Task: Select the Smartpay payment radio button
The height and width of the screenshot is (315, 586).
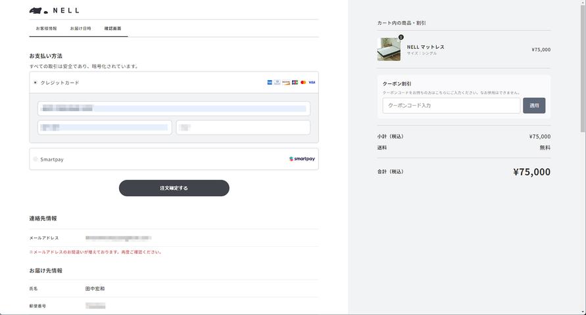Action: [35, 159]
